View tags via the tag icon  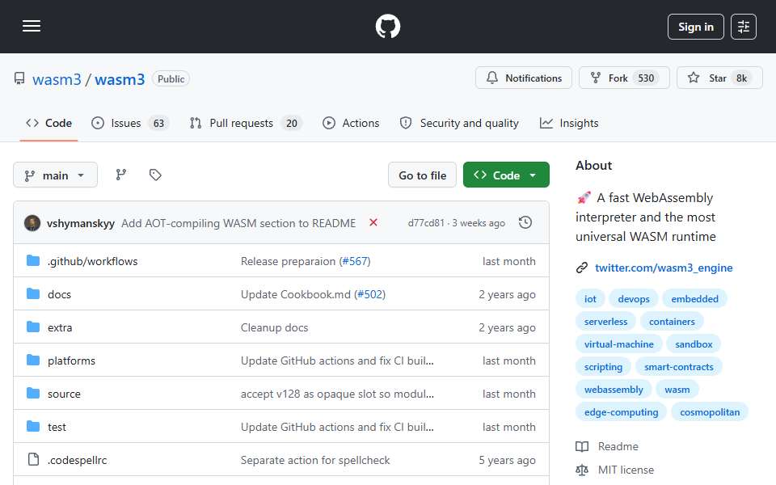(155, 175)
